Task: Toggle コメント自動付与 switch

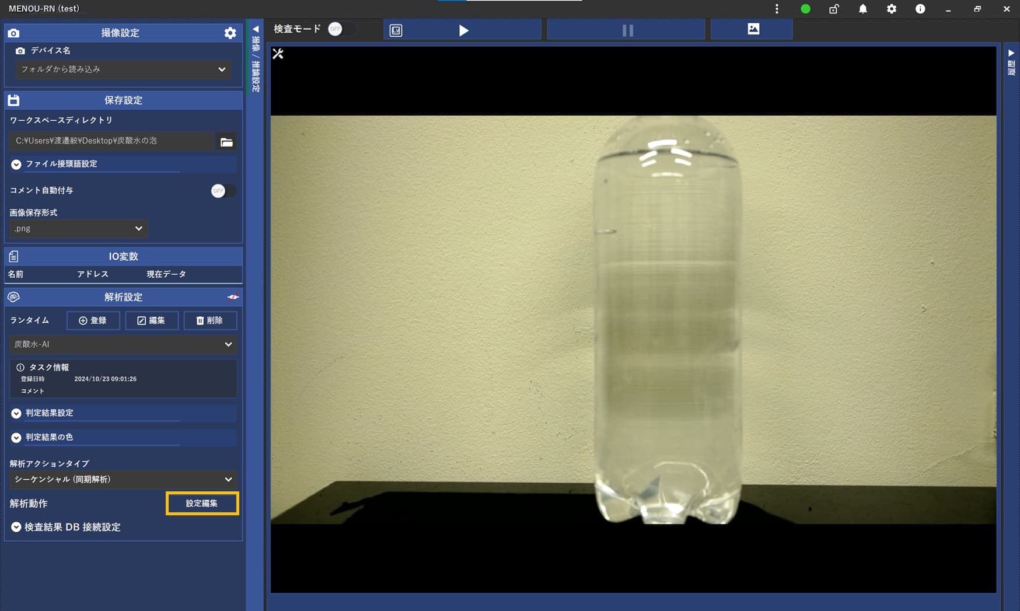Action: pos(223,191)
